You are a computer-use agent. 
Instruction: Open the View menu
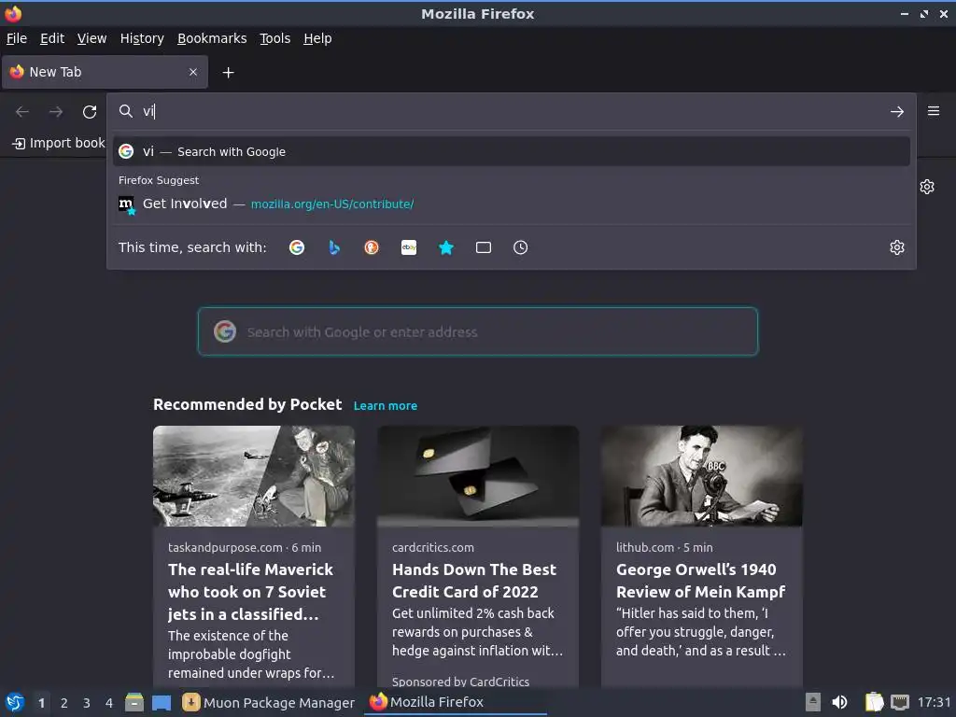click(91, 38)
